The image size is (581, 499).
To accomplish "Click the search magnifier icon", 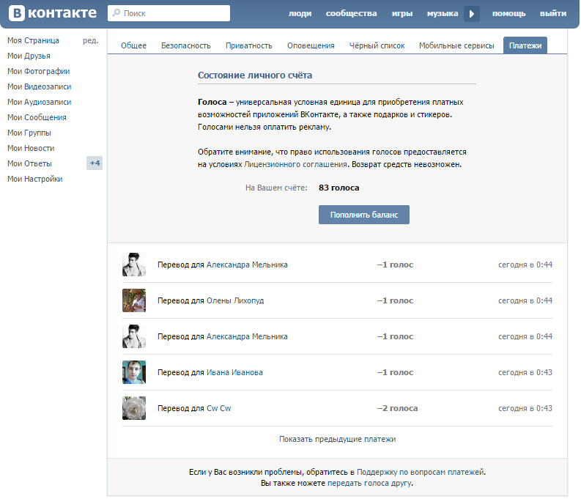I will tap(116, 12).
